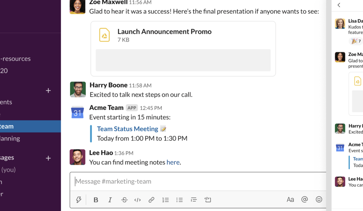
Task: Toggle italic formatting in composer
Action: coord(110,200)
